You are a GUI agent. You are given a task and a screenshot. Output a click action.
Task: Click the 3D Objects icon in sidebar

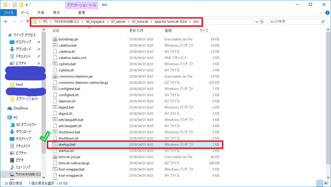[12, 124]
